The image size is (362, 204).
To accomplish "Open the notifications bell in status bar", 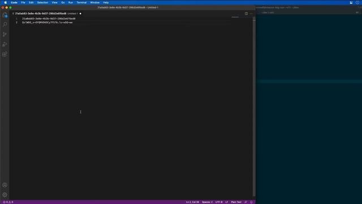I will click(x=251, y=202).
